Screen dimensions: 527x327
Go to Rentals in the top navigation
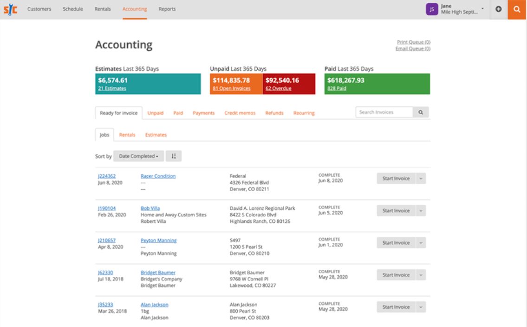pos(103,9)
